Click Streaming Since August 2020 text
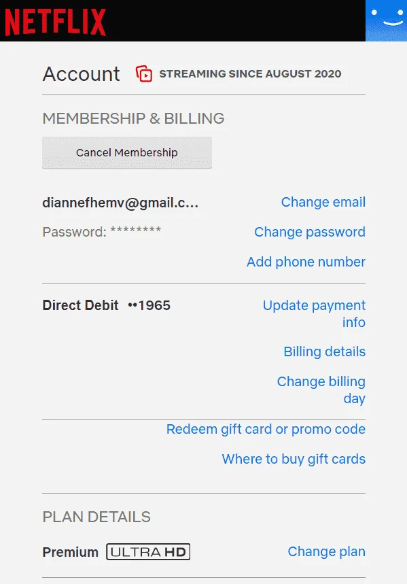The width and height of the screenshot is (407, 584). point(250,73)
